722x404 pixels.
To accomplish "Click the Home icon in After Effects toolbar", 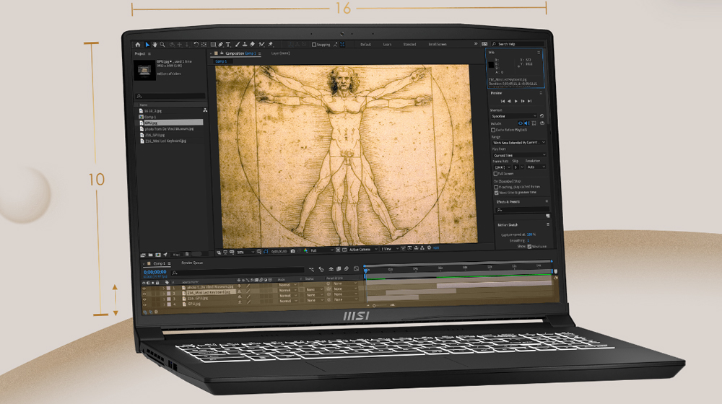I will pyautogui.click(x=137, y=45).
